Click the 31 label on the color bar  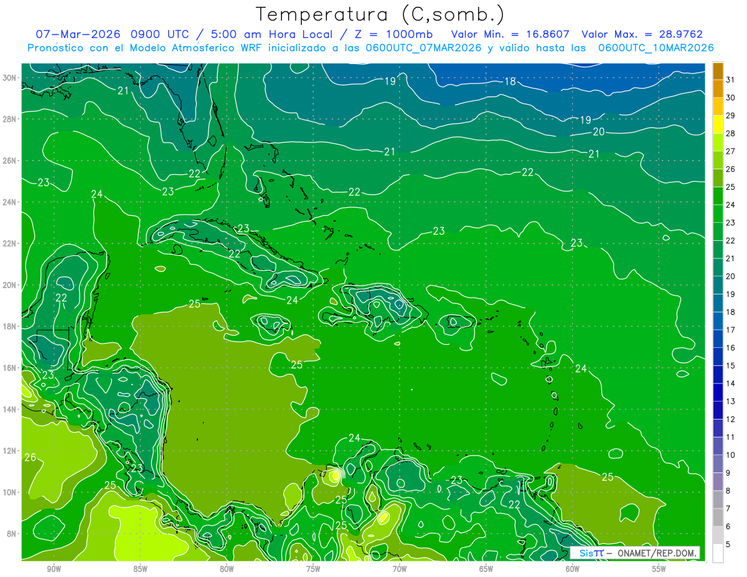click(x=731, y=79)
